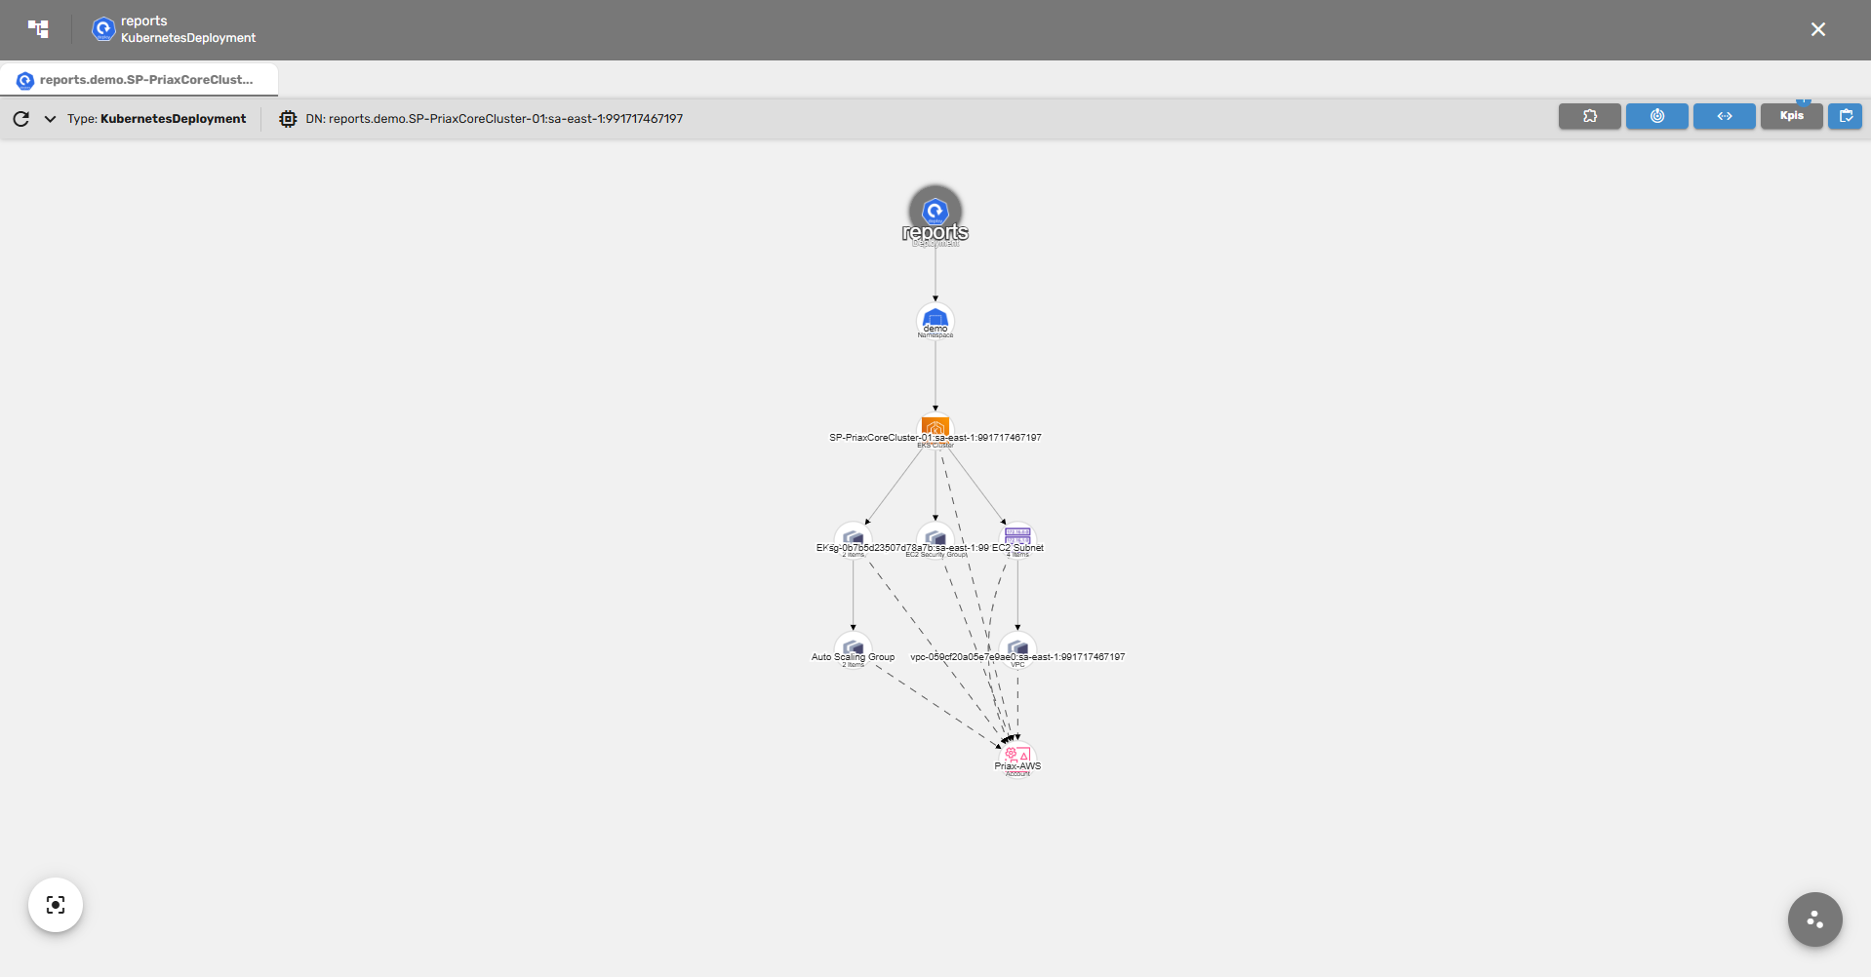1871x977 pixels.
Task: Open the puzzle piece extensions button
Action: tap(1589, 116)
